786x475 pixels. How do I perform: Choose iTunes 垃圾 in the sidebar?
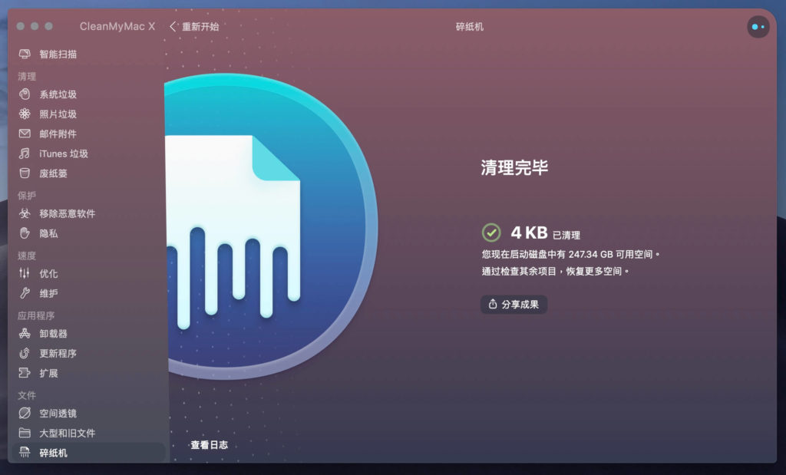pos(64,153)
